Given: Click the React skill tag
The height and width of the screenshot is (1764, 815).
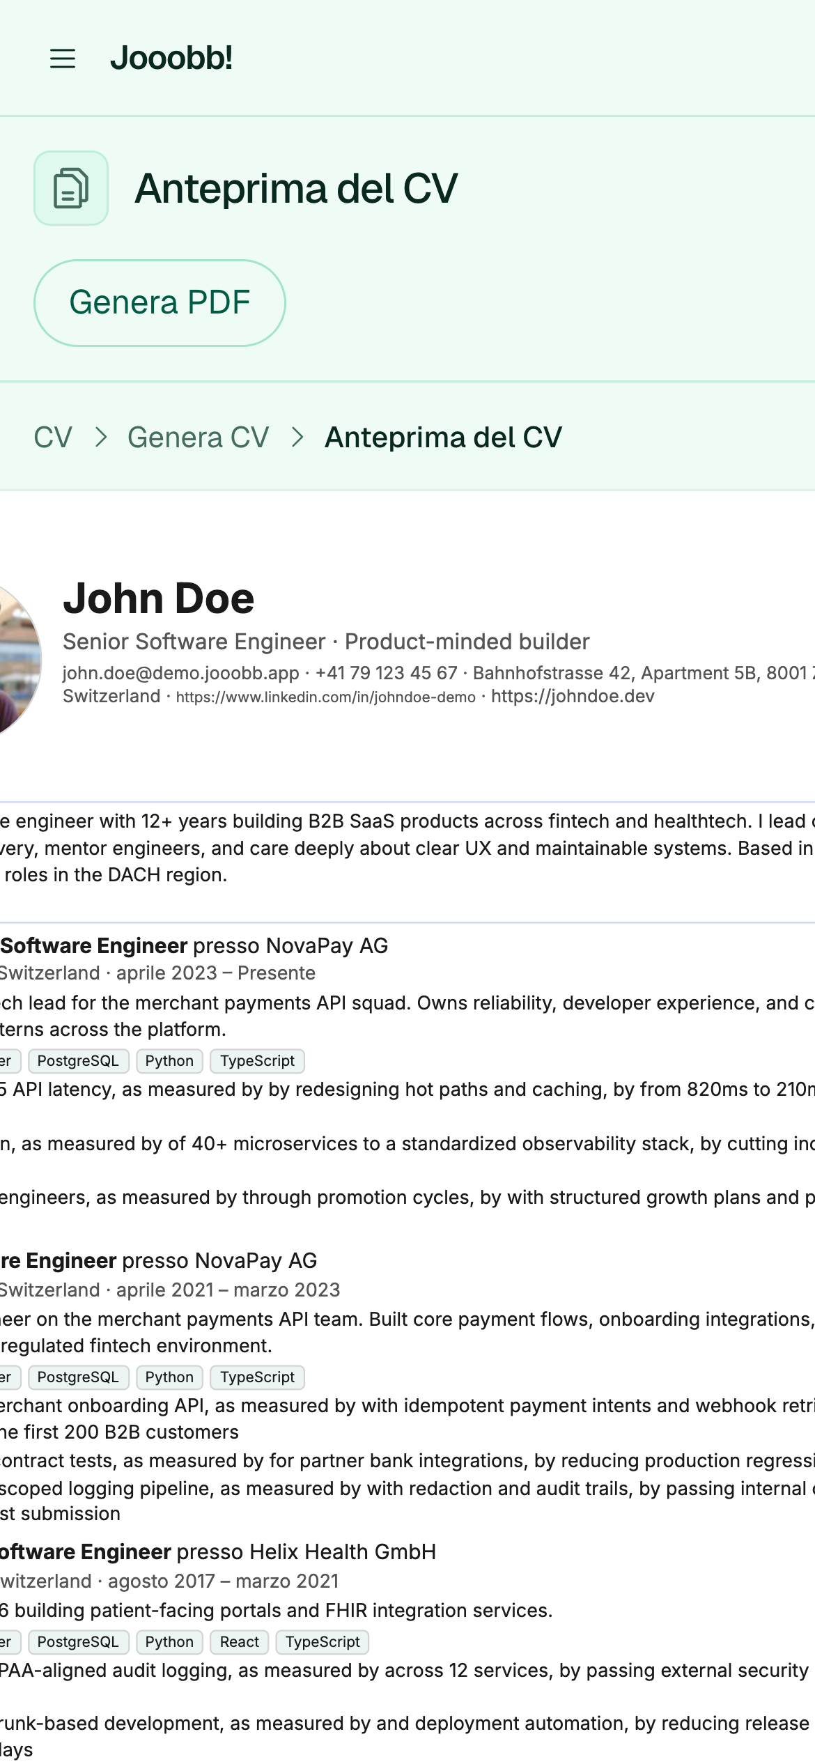Looking at the screenshot, I should coord(240,1642).
